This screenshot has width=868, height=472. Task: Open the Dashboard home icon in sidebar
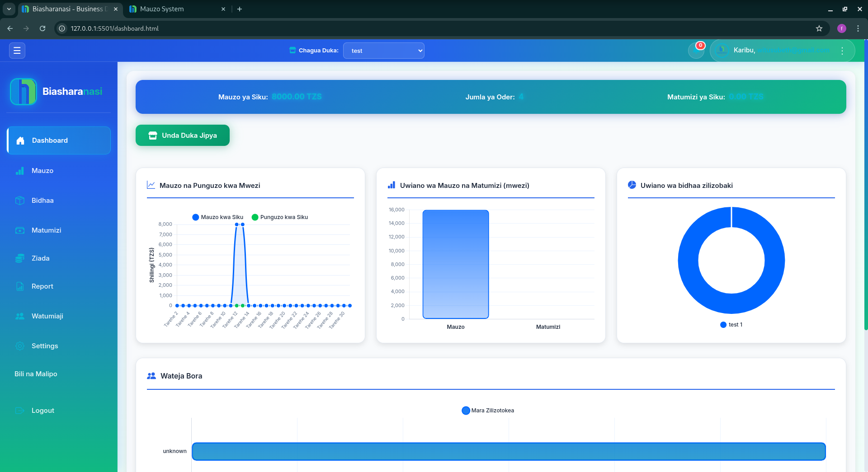click(20, 140)
